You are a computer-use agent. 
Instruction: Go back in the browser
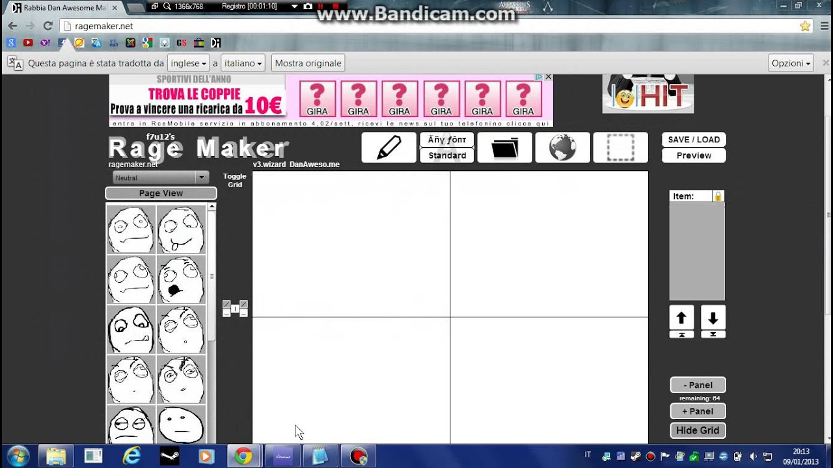point(12,26)
